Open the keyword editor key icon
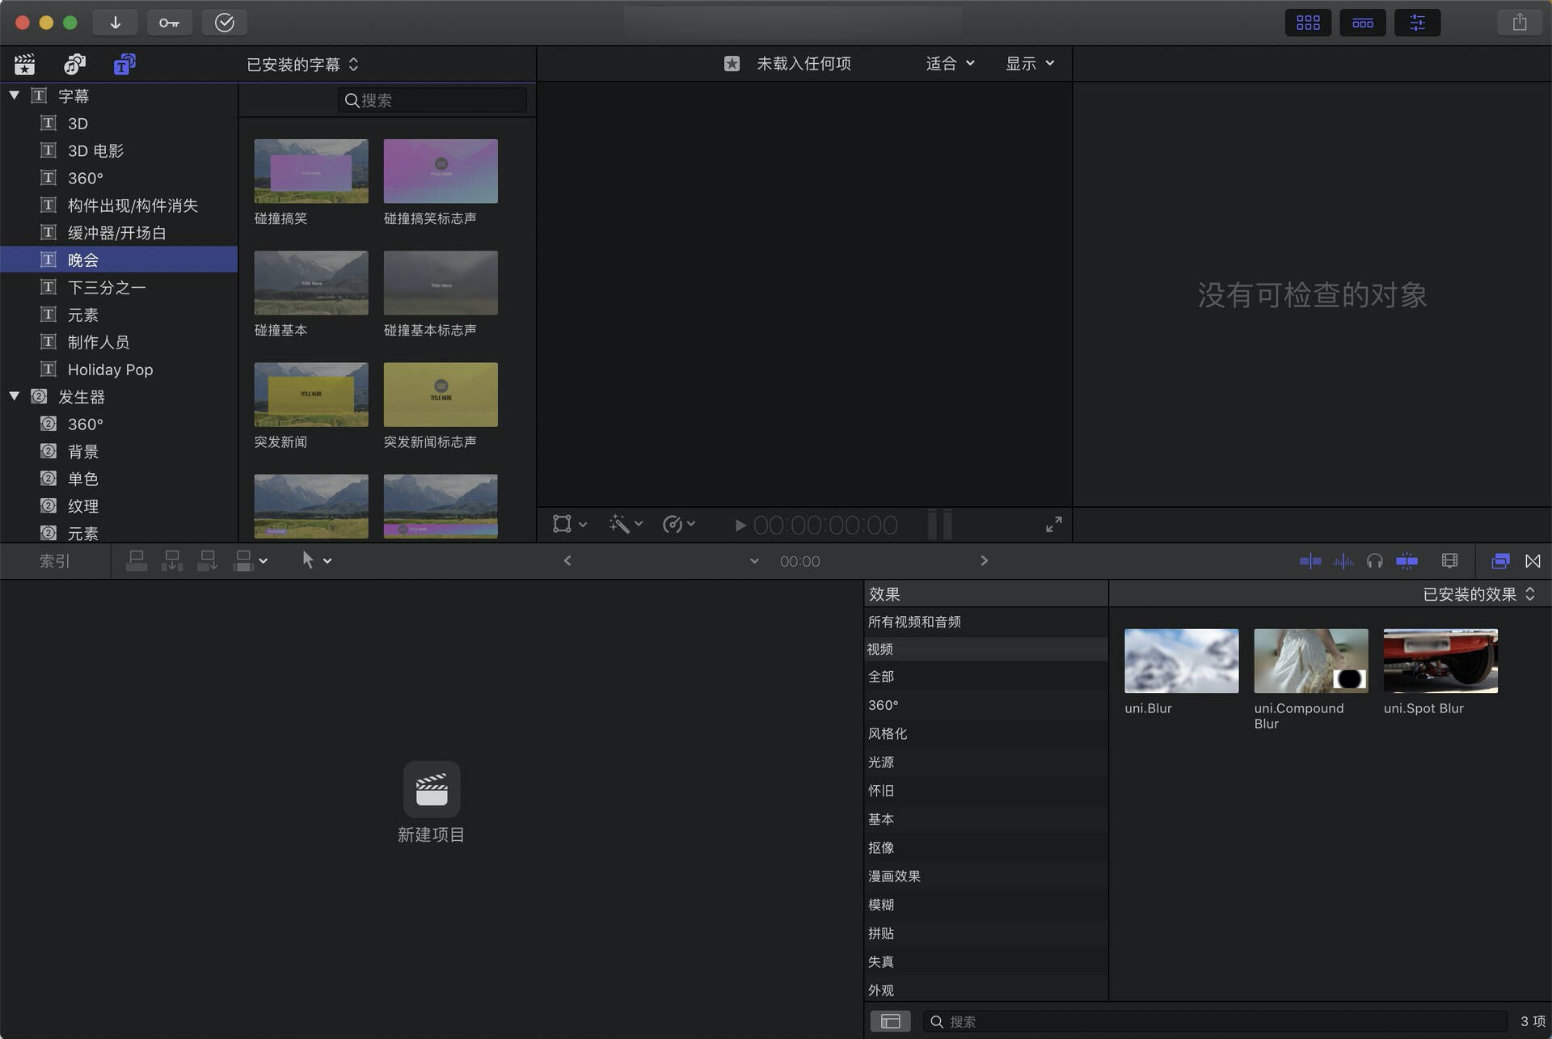Screen dimensions: 1552x1039 tap(169, 23)
